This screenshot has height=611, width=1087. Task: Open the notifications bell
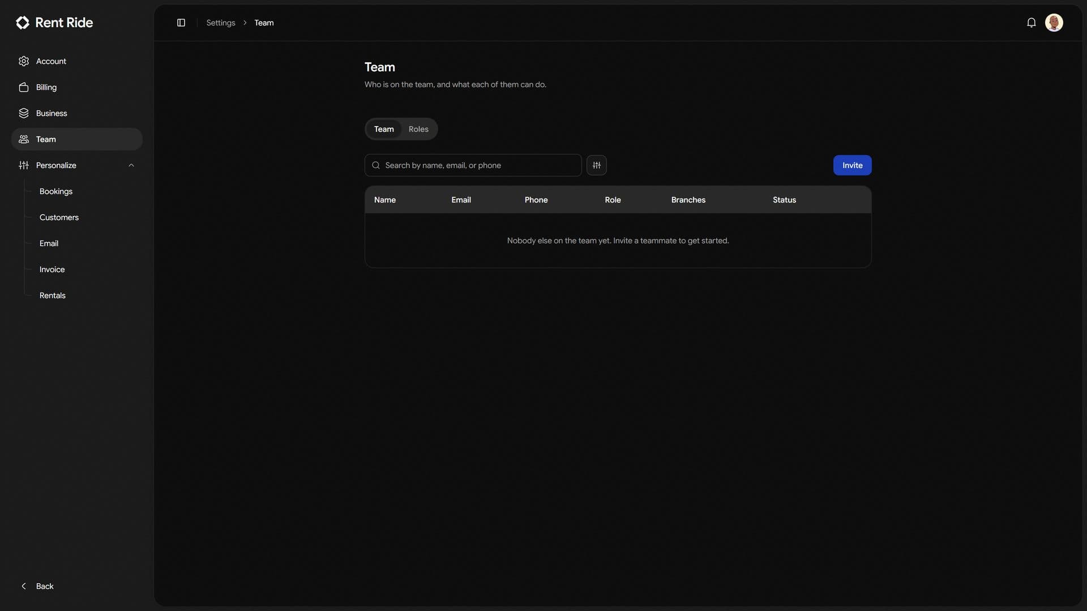[1032, 23]
